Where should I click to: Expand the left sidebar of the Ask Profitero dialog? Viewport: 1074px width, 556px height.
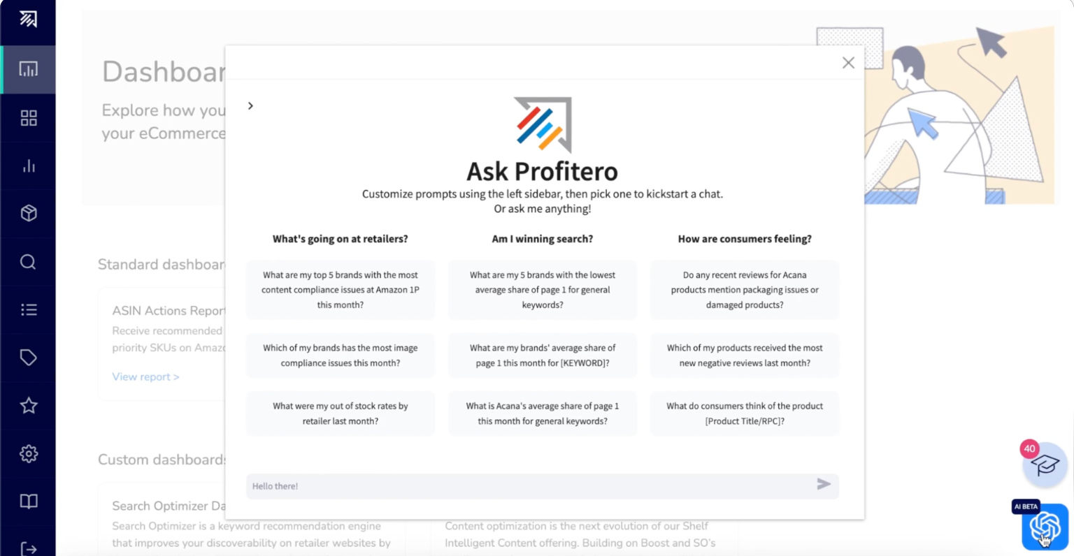(250, 105)
